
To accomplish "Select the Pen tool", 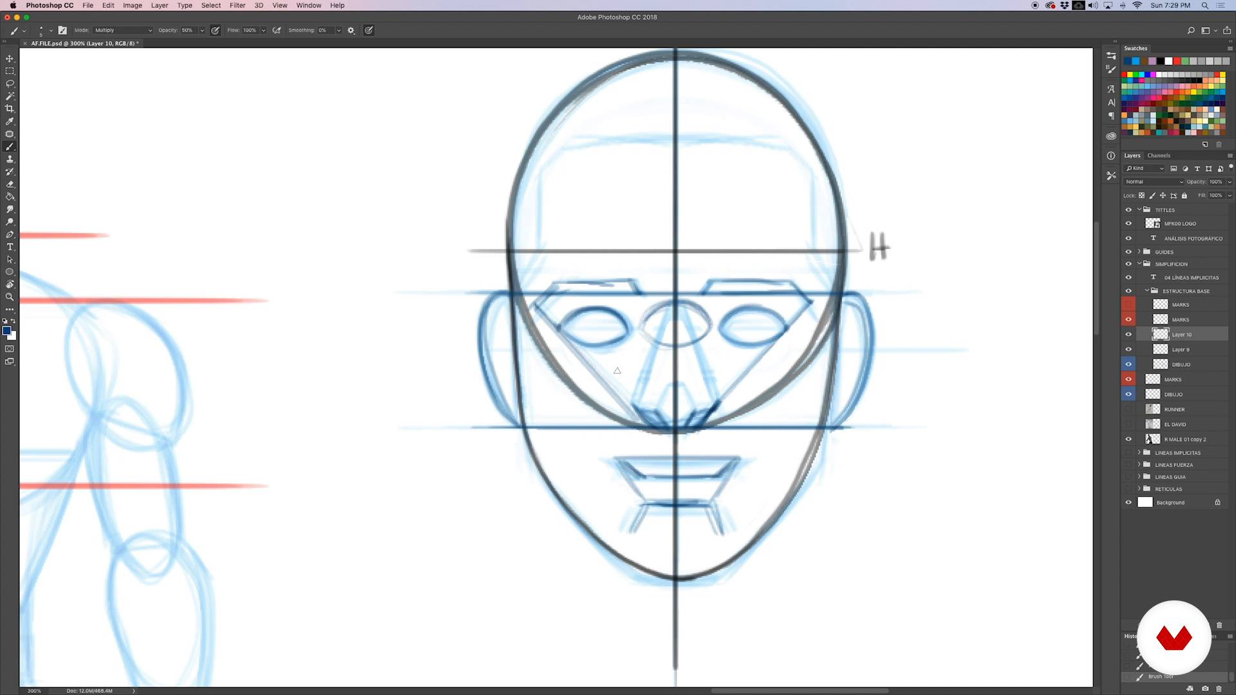I will (10, 234).
